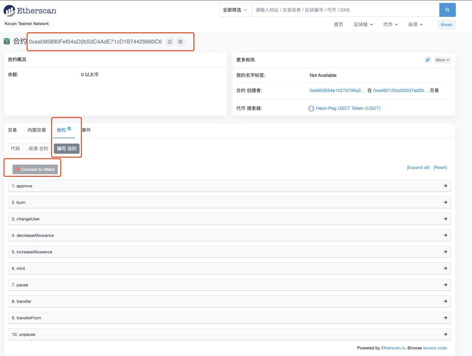Click the Kovan network button
Viewport: 472px width, 356px height.
[x=446, y=25]
